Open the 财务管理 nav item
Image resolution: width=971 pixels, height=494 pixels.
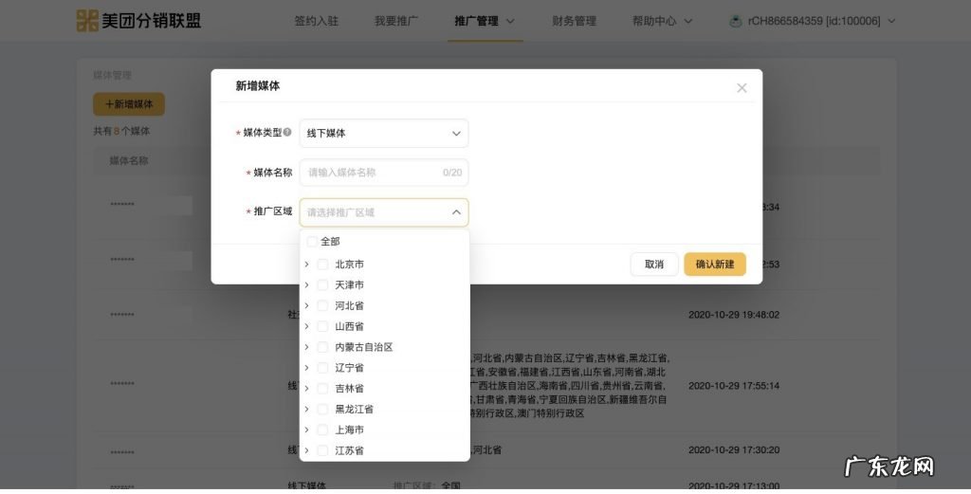(x=574, y=21)
